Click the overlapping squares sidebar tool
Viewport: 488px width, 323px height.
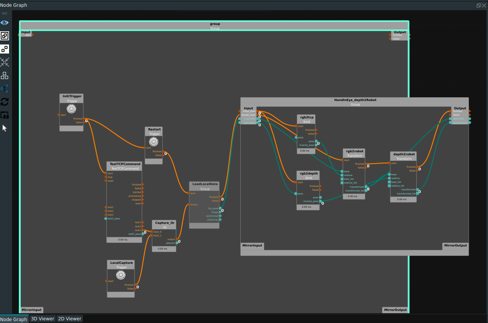[5, 36]
